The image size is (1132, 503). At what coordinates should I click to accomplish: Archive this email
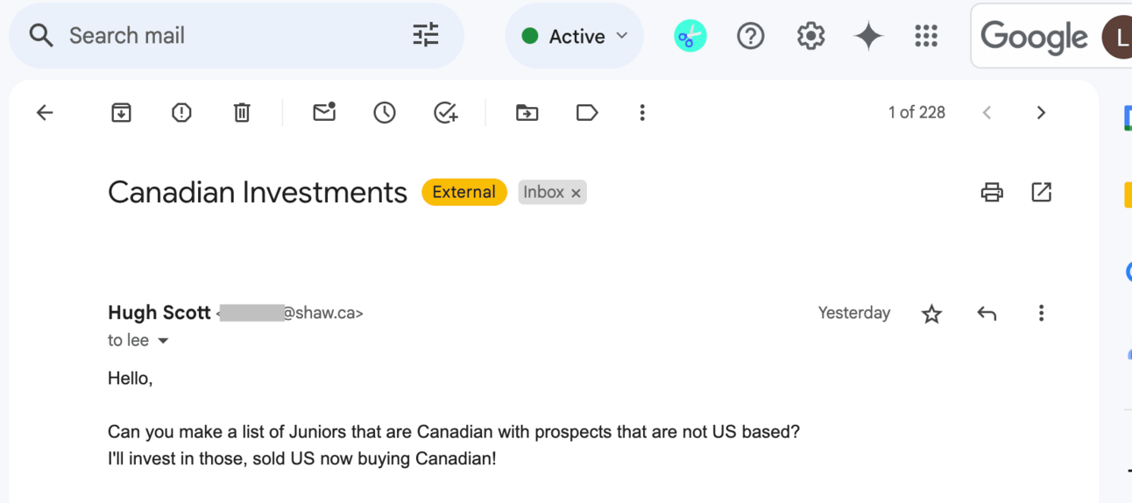(x=121, y=112)
